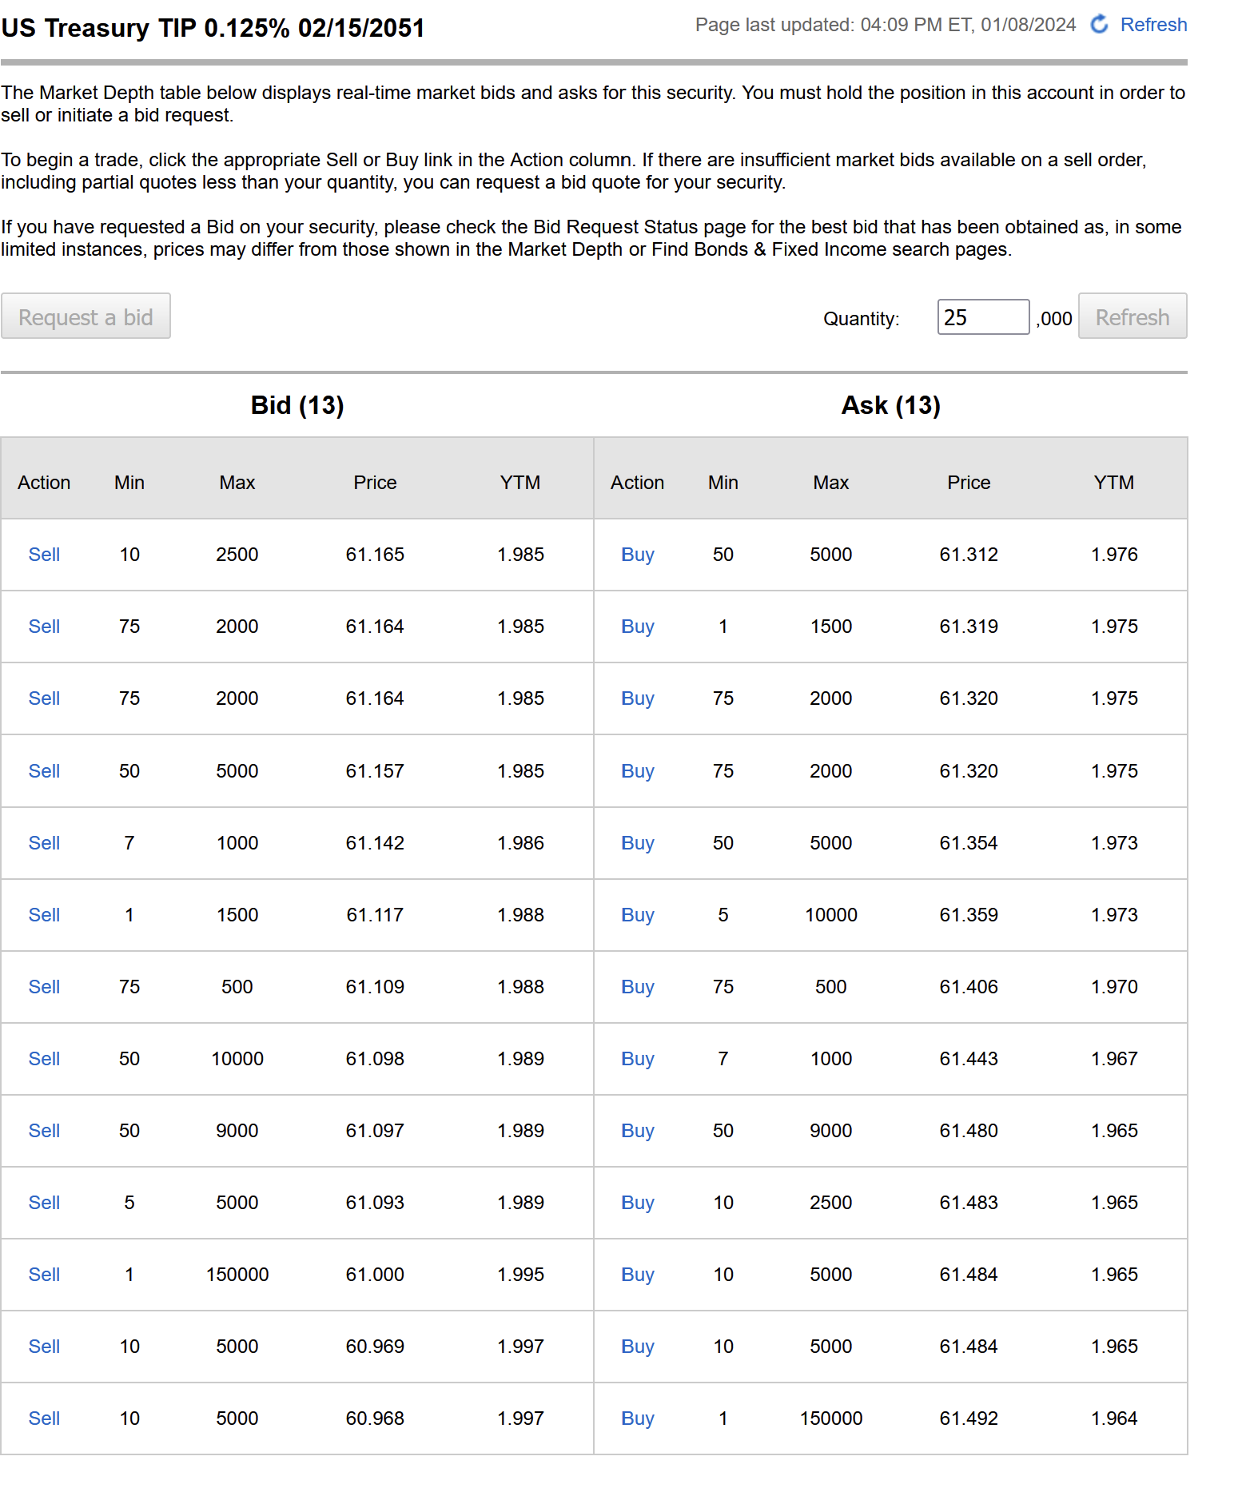
Task: Click Buy for ask price 61.492
Action: tap(638, 1418)
